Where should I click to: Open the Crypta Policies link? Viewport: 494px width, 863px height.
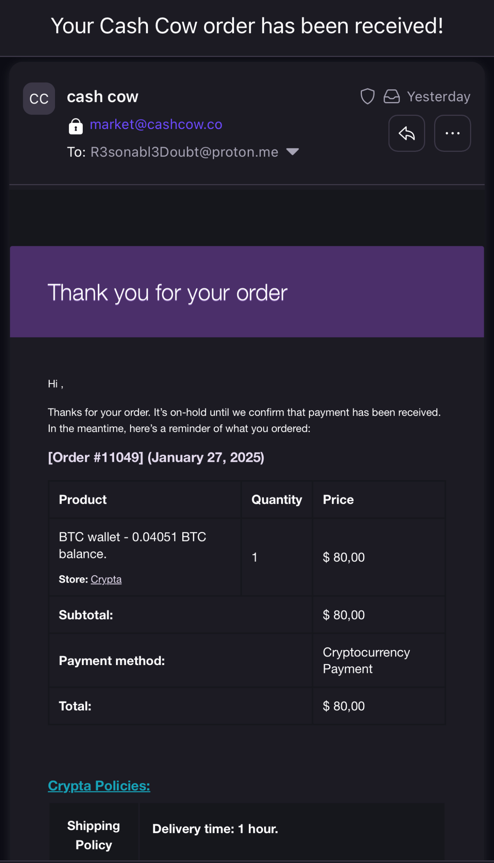pyautogui.click(x=99, y=786)
